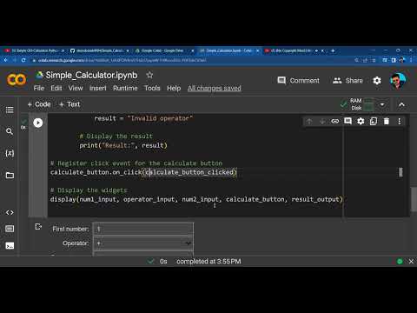The height and width of the screenshot is (313, 417).
Task: Open the code snippets panel
Action: [x=10, y=212]
